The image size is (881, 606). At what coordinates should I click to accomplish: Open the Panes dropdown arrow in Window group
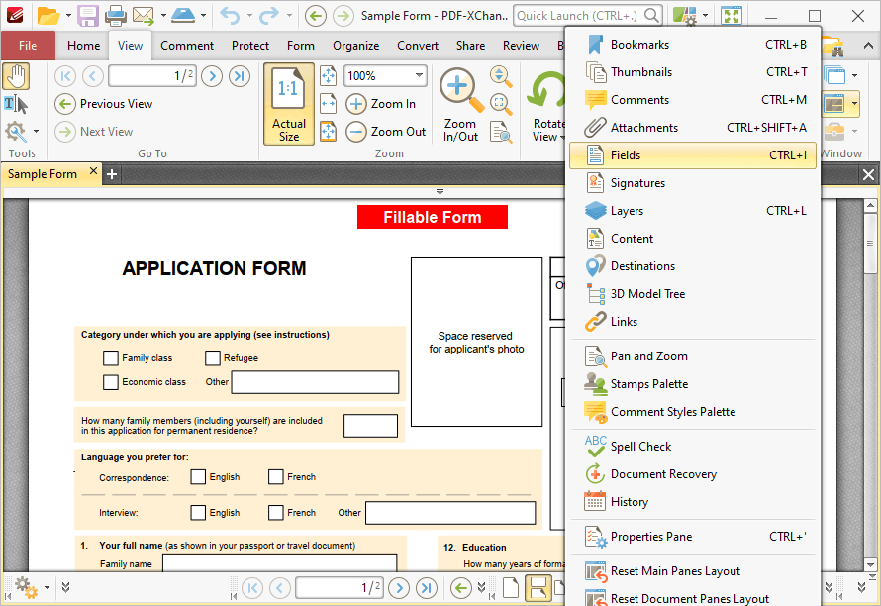854,103
